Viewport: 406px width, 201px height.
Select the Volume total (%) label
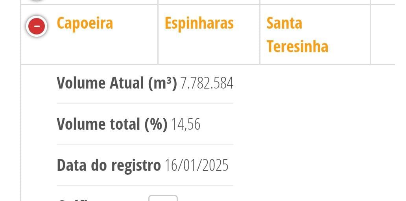(x=112, y=124)
